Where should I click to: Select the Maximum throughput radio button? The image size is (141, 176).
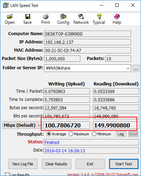pos(71,134)
